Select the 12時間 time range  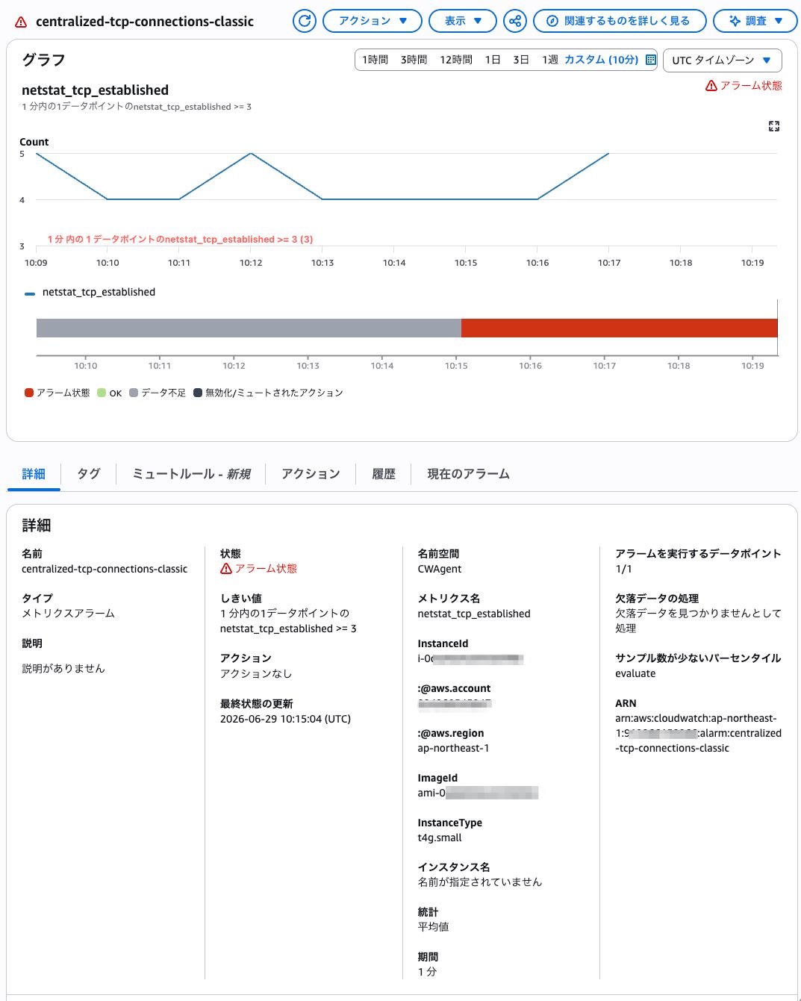pos(455,60)
